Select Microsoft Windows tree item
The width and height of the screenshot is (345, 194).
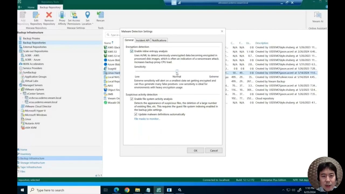coord(36,115)
